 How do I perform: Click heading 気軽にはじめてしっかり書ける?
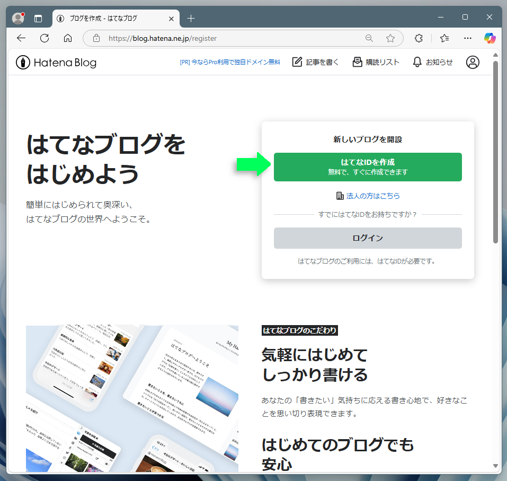(315, 364)
